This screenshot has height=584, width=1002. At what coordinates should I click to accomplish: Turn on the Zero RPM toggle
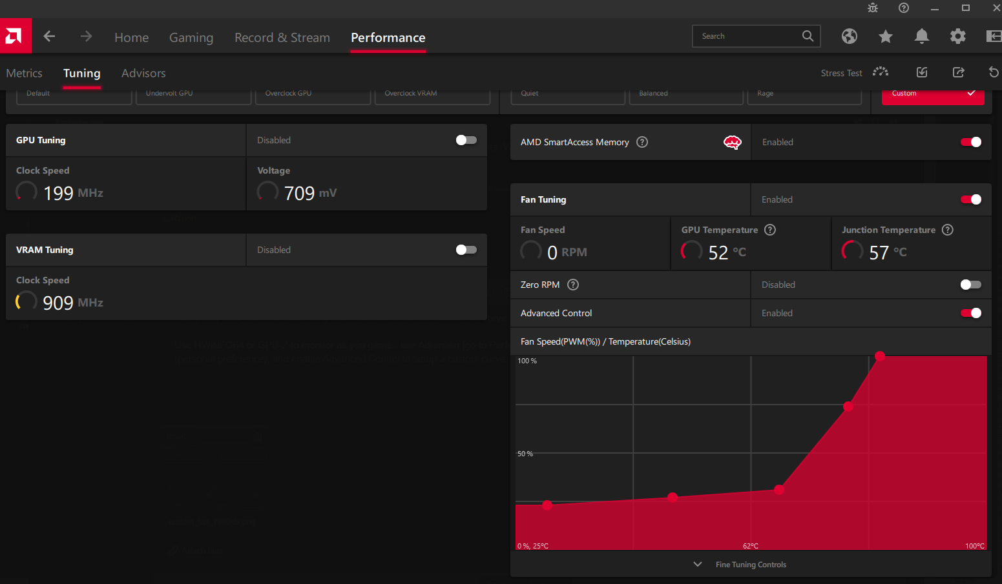970,285
